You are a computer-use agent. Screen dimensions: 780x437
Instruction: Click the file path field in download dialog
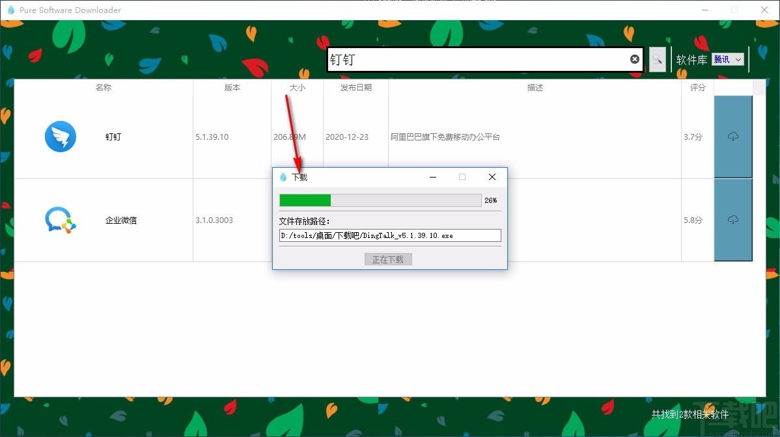click(x=390, y=235)
